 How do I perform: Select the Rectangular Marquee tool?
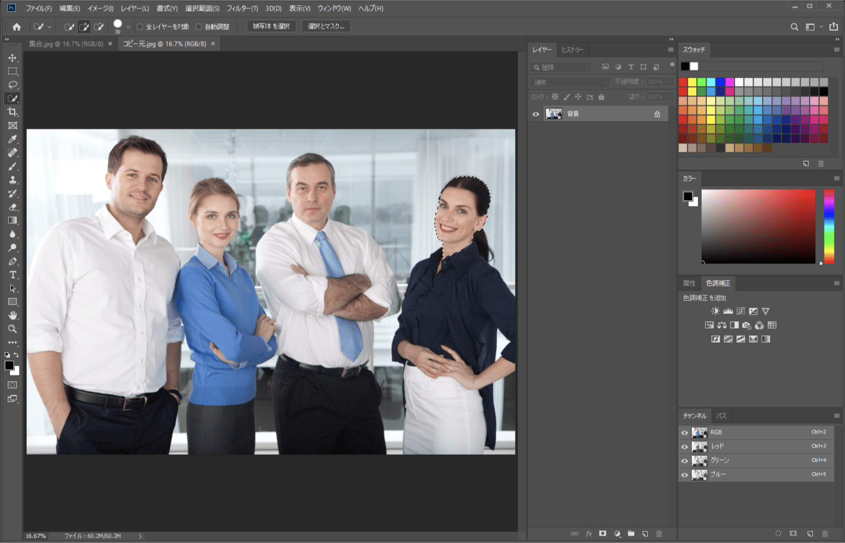coord(13,71)
